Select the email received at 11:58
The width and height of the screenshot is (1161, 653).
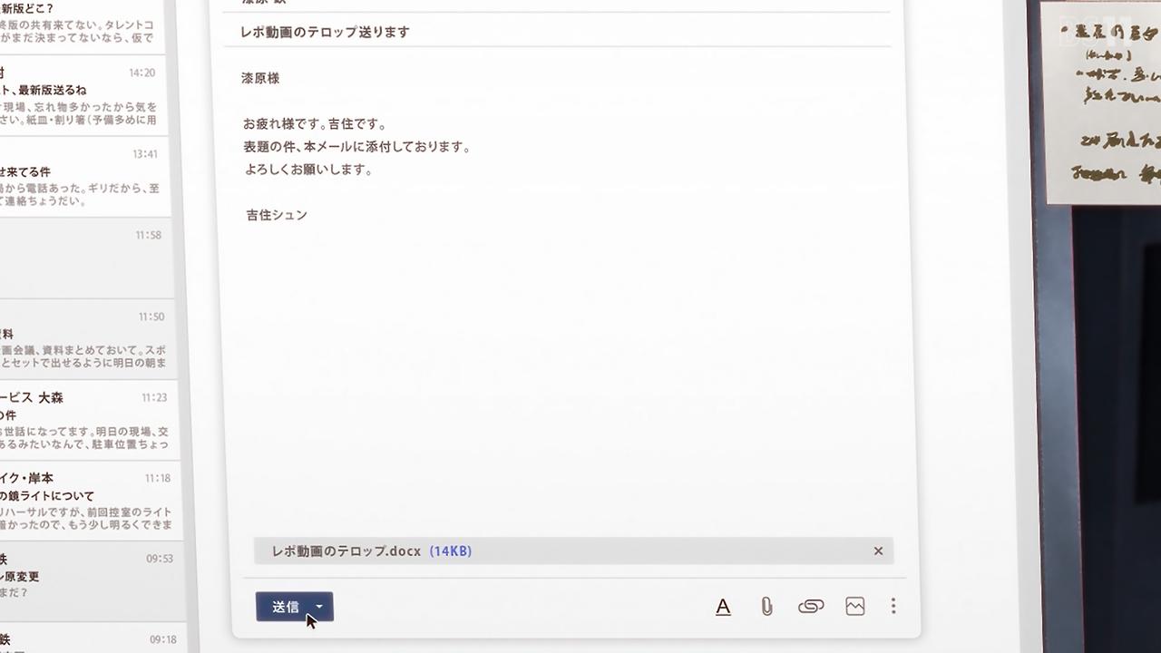click(x=80, y=258)
